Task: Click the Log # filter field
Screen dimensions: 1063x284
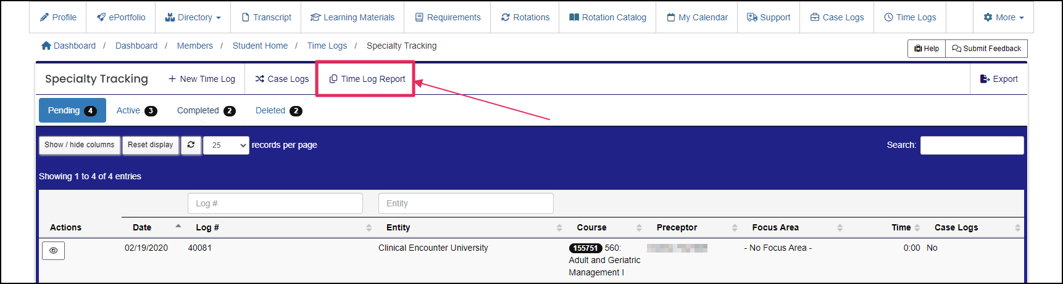Action: click(x=275, y=203)
